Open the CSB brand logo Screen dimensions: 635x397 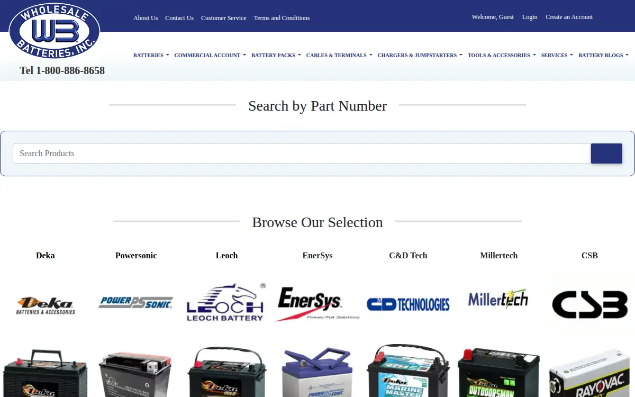[589, 305]
